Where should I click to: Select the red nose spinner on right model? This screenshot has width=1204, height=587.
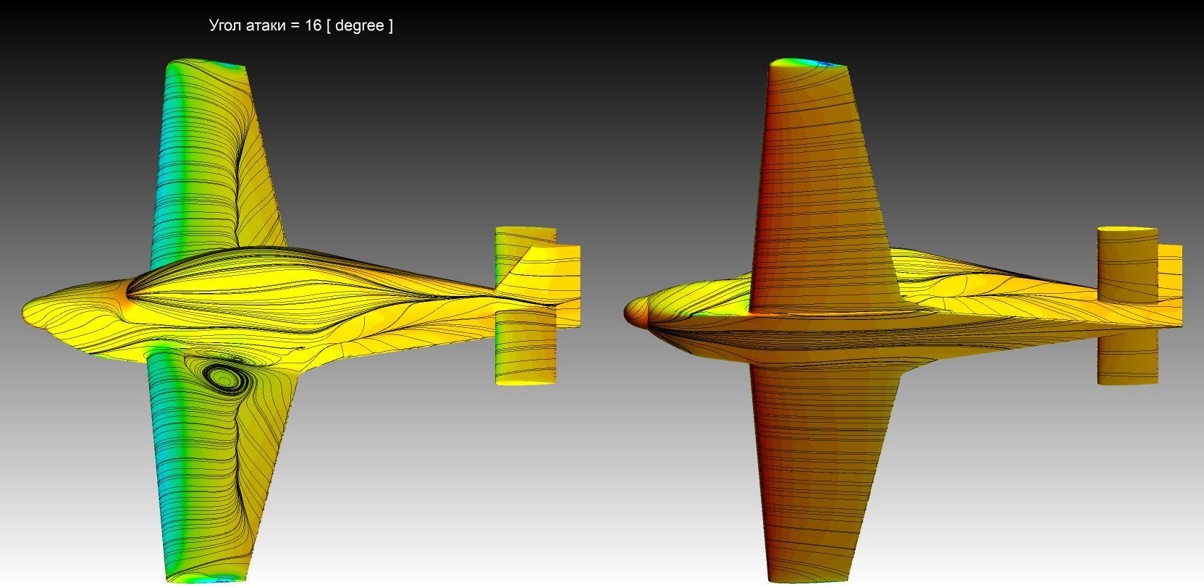tap(633, 311)
